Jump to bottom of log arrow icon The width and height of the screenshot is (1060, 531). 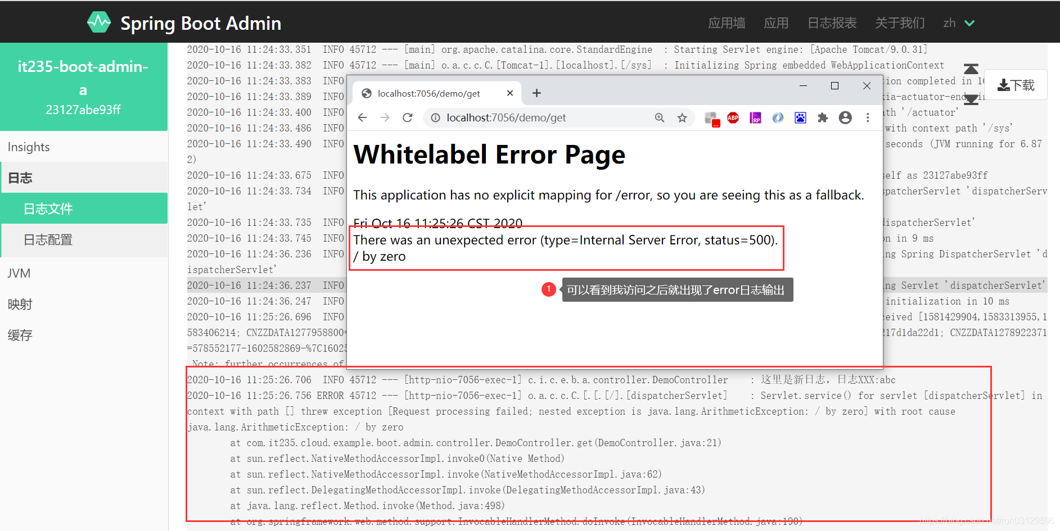pos(971,100)
